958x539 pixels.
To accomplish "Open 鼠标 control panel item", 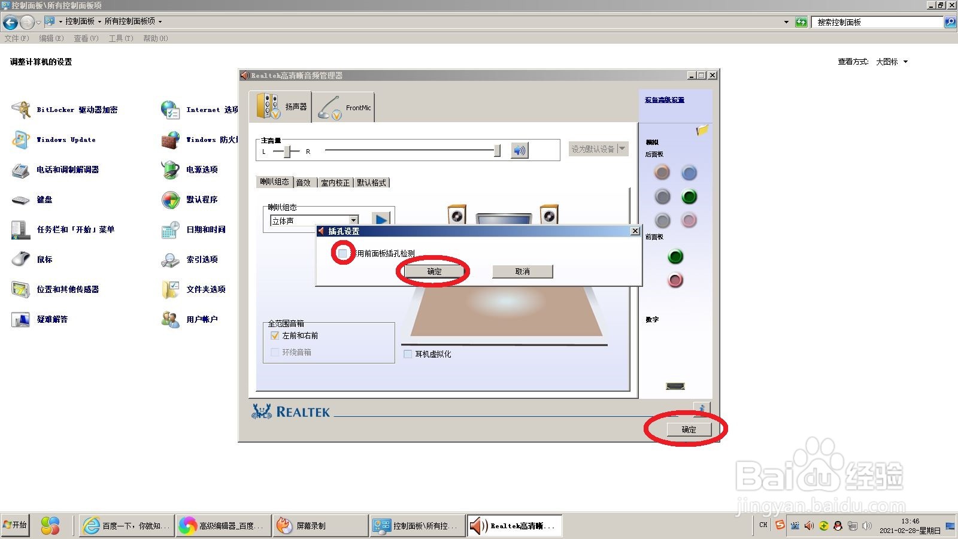I will [x=32, y=259].
